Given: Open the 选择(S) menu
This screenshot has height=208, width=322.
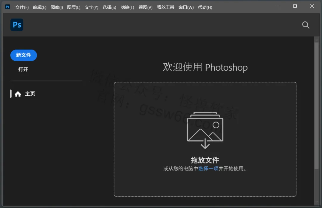Looking at the screenshot, I should pos(109,7).
